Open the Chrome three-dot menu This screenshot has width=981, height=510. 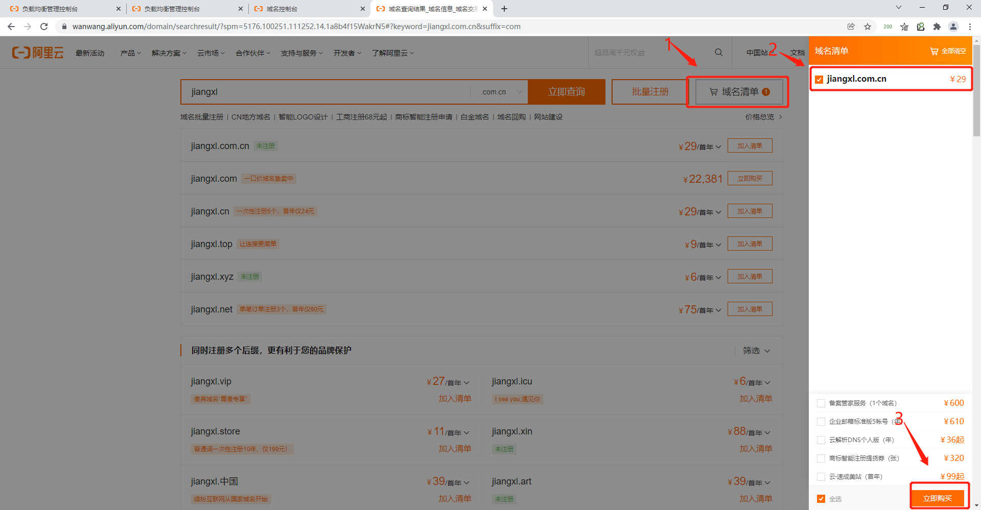click(x=970, y=27)
